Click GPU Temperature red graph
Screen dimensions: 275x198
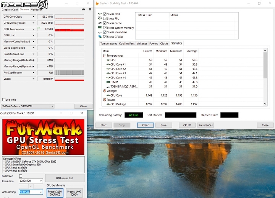(x=69, y=29)
